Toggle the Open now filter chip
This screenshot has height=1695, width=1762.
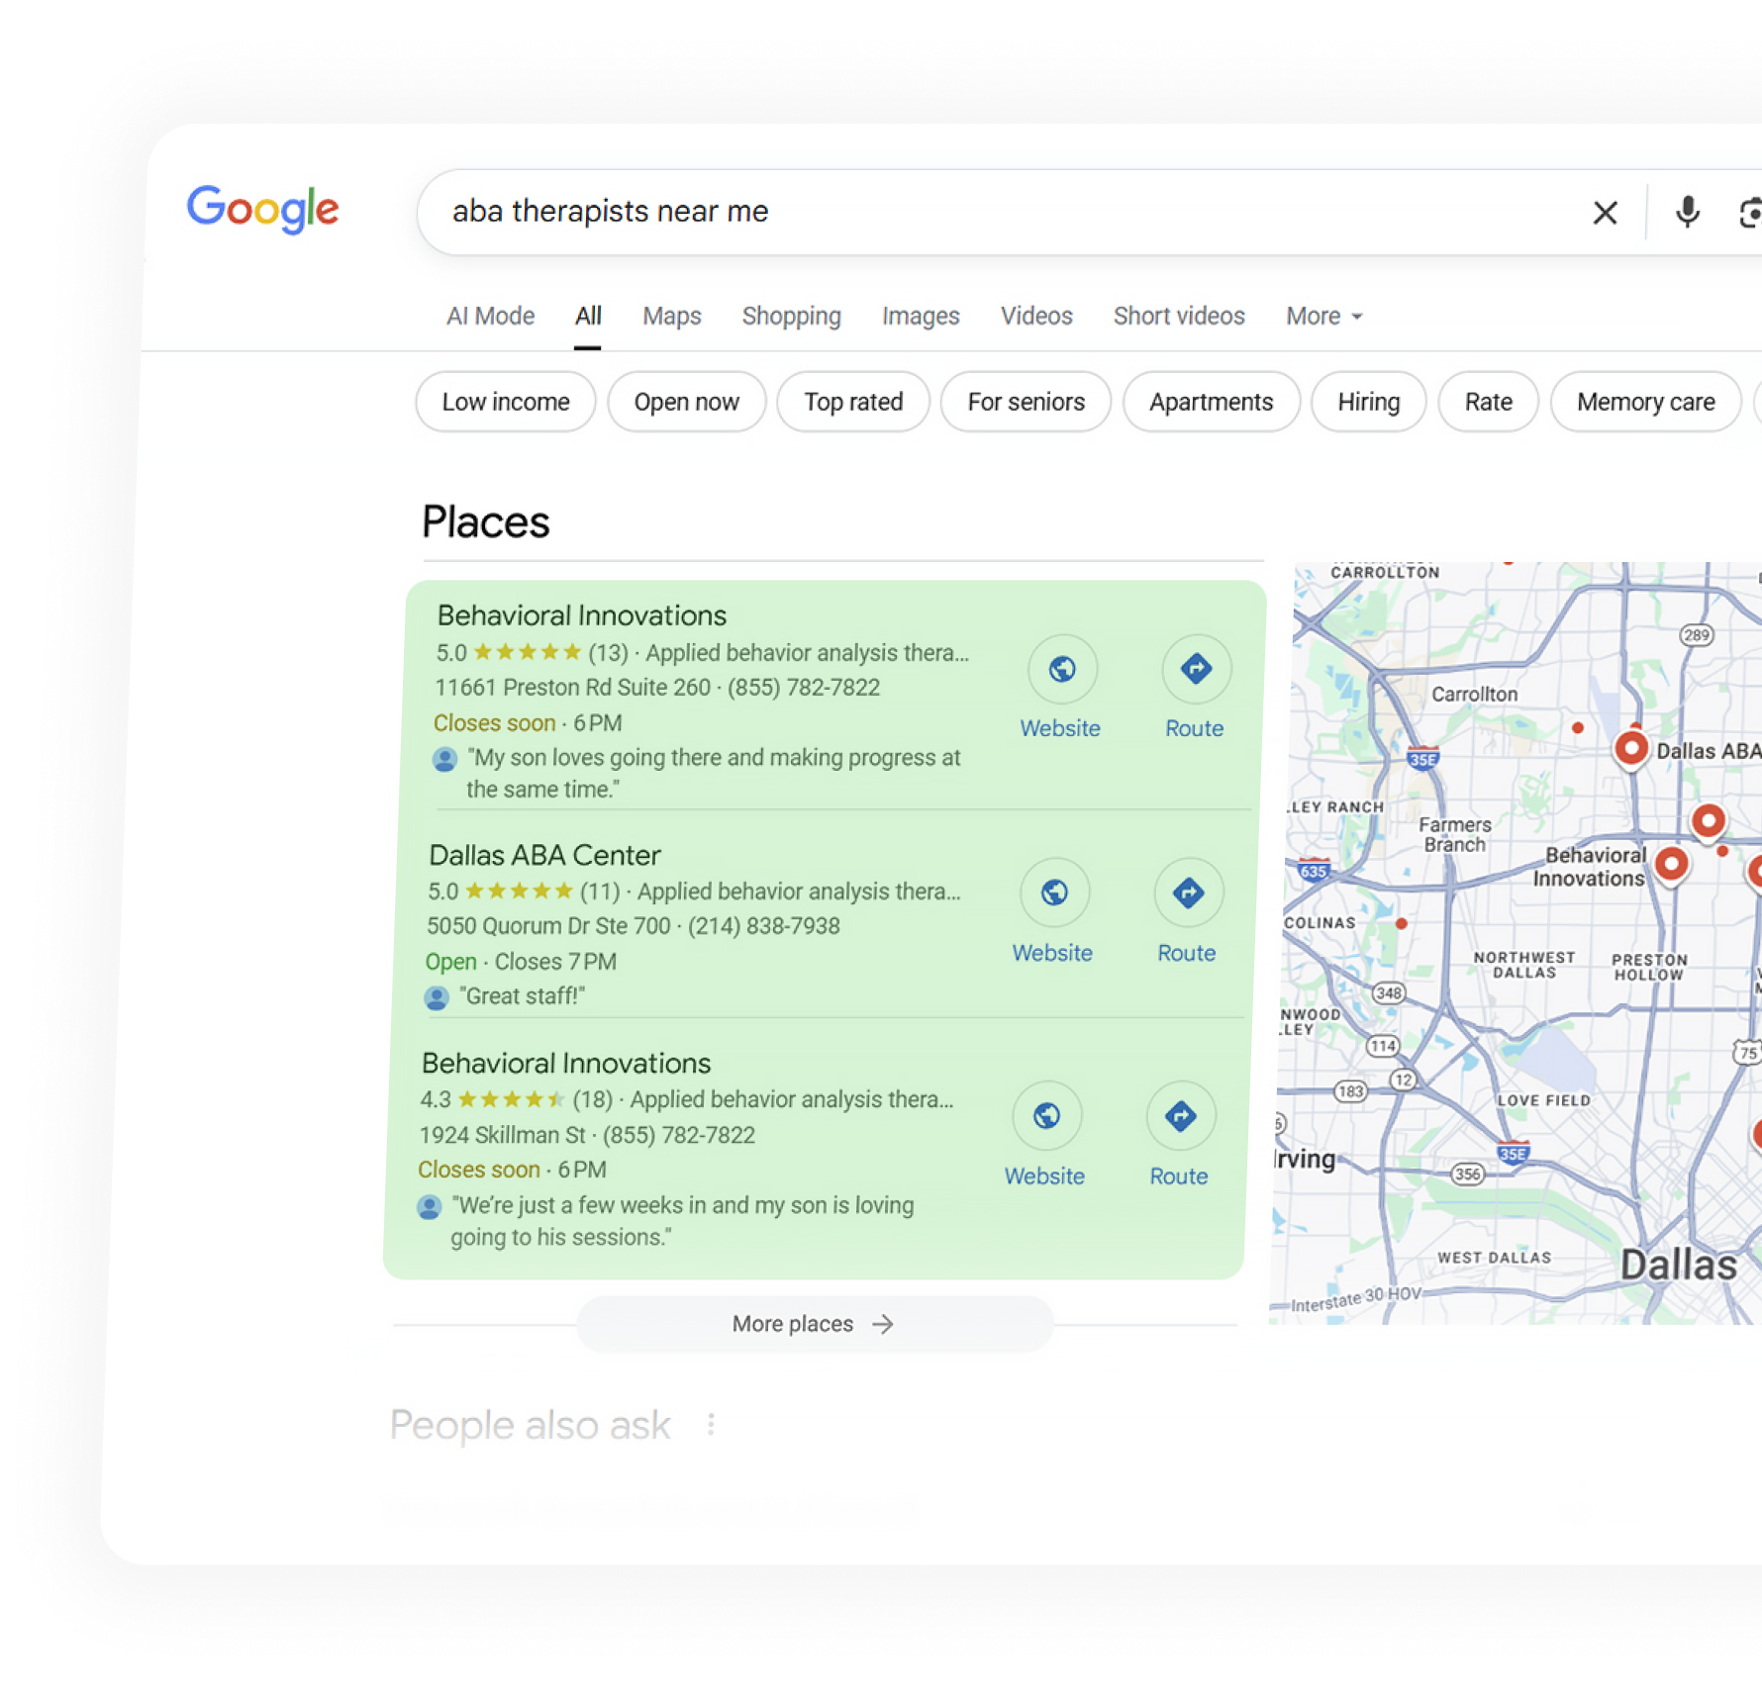[x=686, y=402]
